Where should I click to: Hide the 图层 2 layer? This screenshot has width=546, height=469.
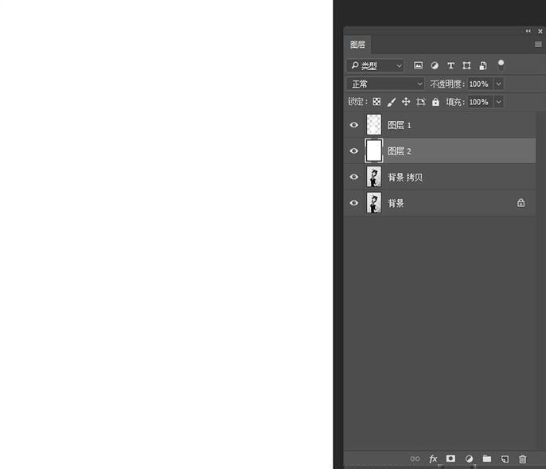pyautogui.click(x=353, y=150)
